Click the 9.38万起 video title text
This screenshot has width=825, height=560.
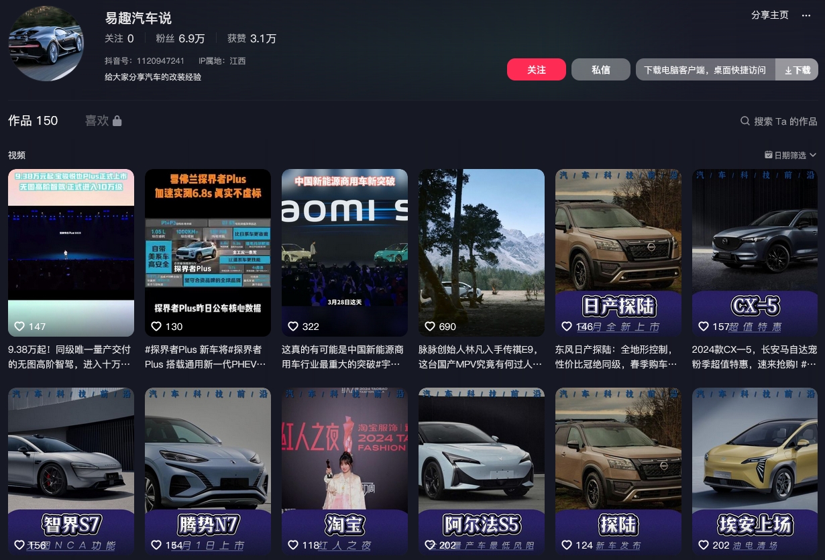pos(71,357)
